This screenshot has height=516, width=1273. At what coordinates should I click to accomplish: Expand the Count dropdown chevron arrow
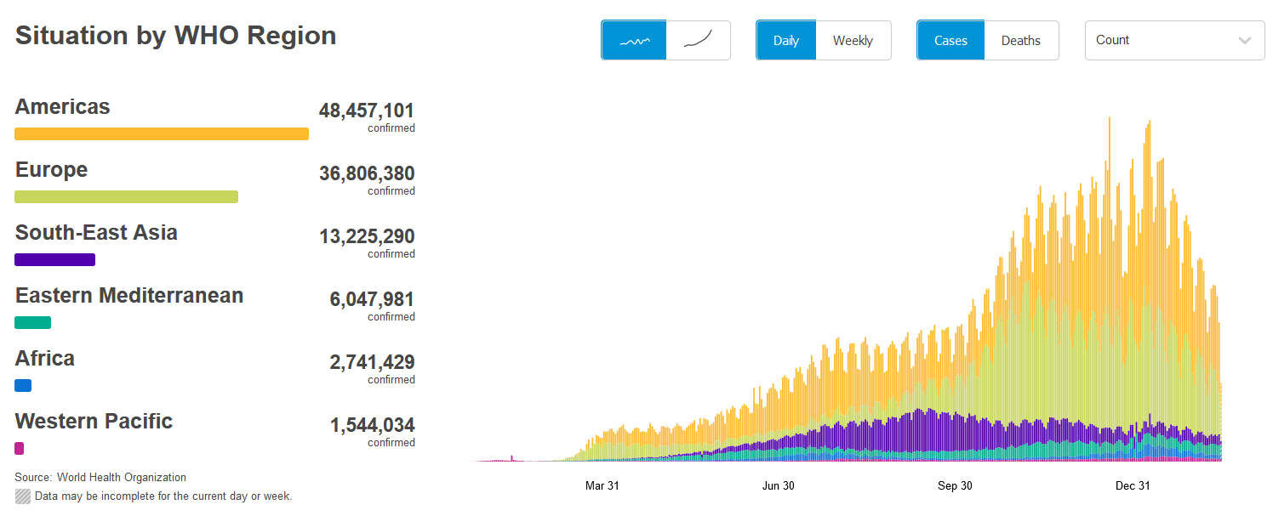click(x=1245, y=41)
